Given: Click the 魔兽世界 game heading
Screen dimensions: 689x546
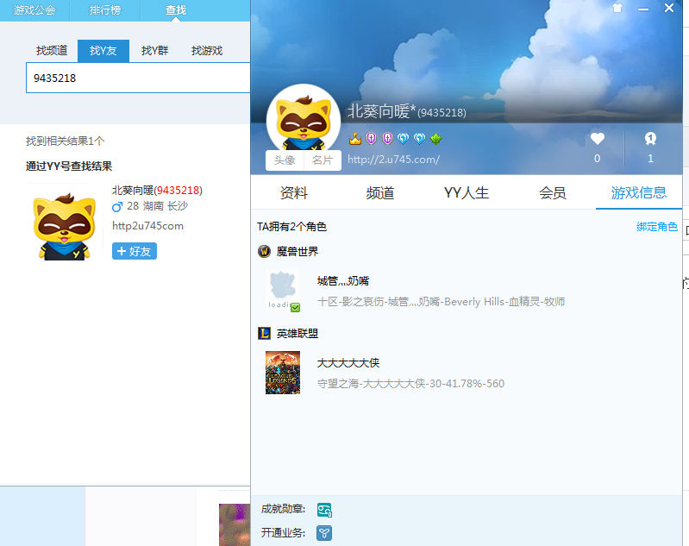Looking at the screenshot, I should [298, 252].
